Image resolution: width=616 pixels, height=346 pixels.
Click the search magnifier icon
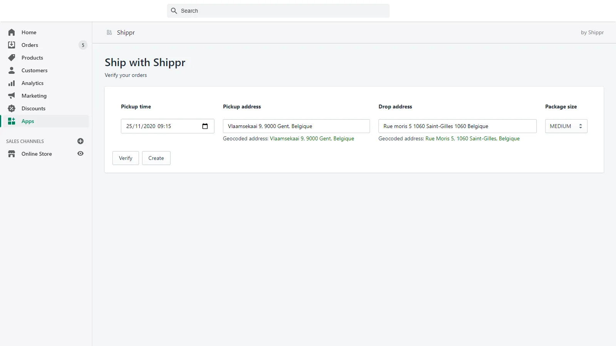coord(174,11)
